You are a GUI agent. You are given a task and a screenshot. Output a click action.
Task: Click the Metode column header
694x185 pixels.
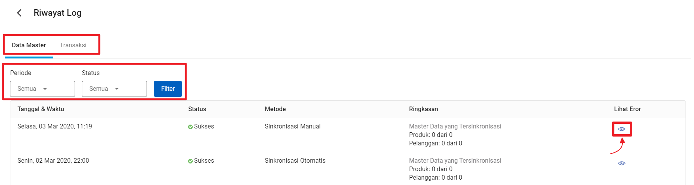pyautogui.click(x=275, y=109)
